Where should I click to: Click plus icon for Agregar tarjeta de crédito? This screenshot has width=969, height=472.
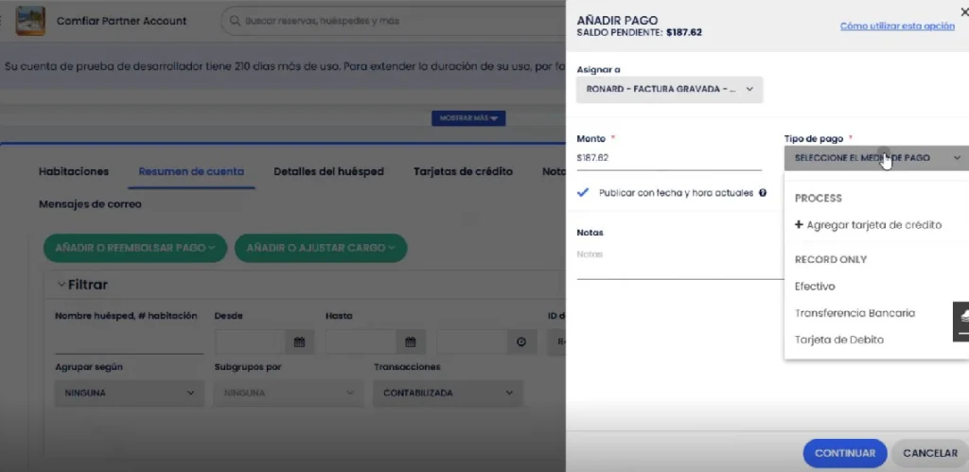[x=799, y=225]
